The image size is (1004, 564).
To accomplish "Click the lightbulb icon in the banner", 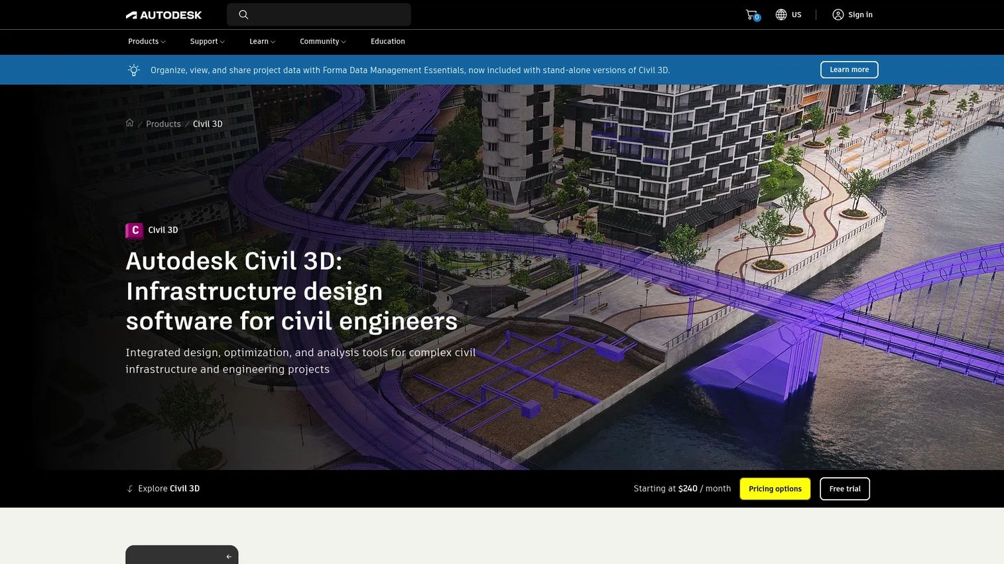I will coord(134,70).
